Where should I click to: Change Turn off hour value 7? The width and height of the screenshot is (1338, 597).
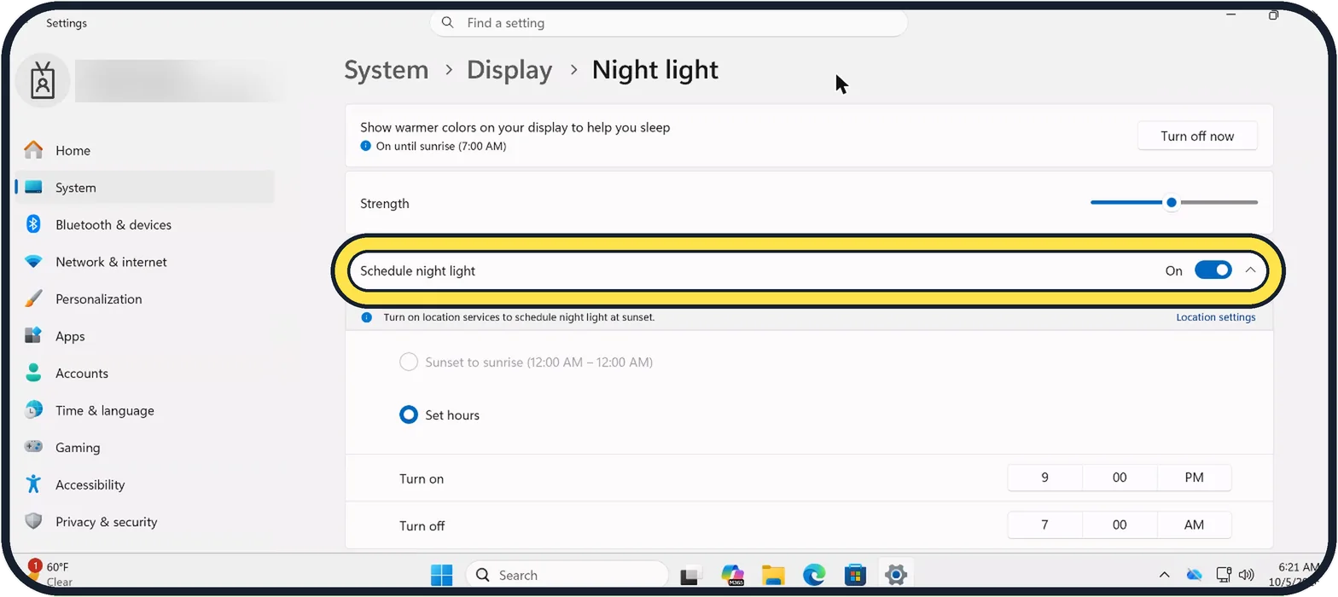click(x=1045, y=525)
